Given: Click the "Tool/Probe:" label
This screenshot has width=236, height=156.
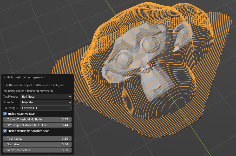Looking at the screenshot, I should coord(11,97).
